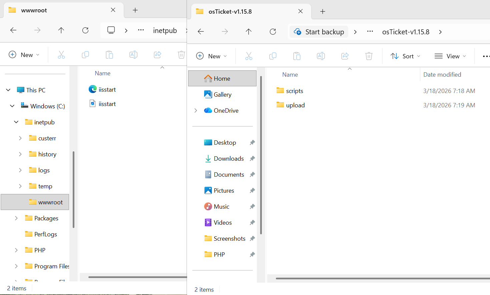
Task: Select the iisstart image file
Action: coord(102,104)
